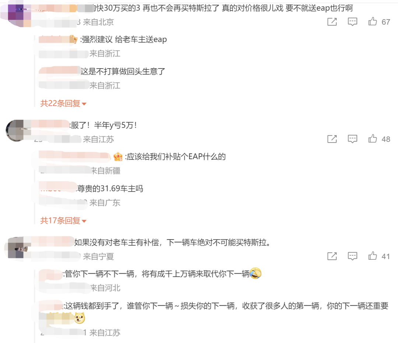Share the comment from 宁夏

(332, 256)
